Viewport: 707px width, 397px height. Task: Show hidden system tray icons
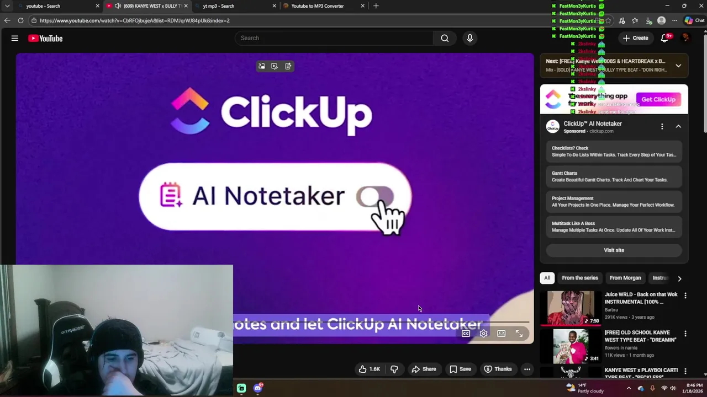click(629, 388)
